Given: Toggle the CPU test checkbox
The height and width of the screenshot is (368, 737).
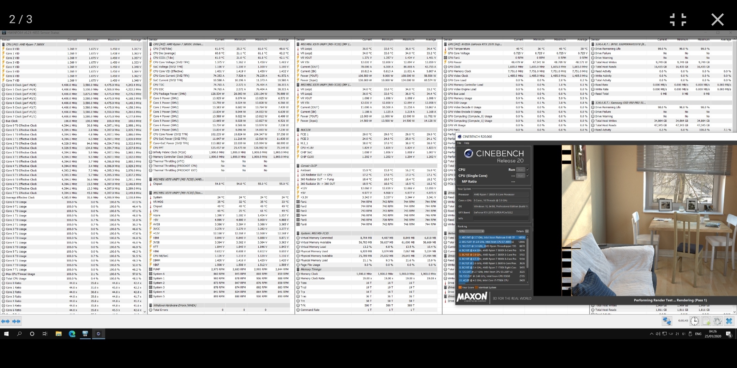Looking at the screenshot, I should pyautogui.click(x=528, y=170).
